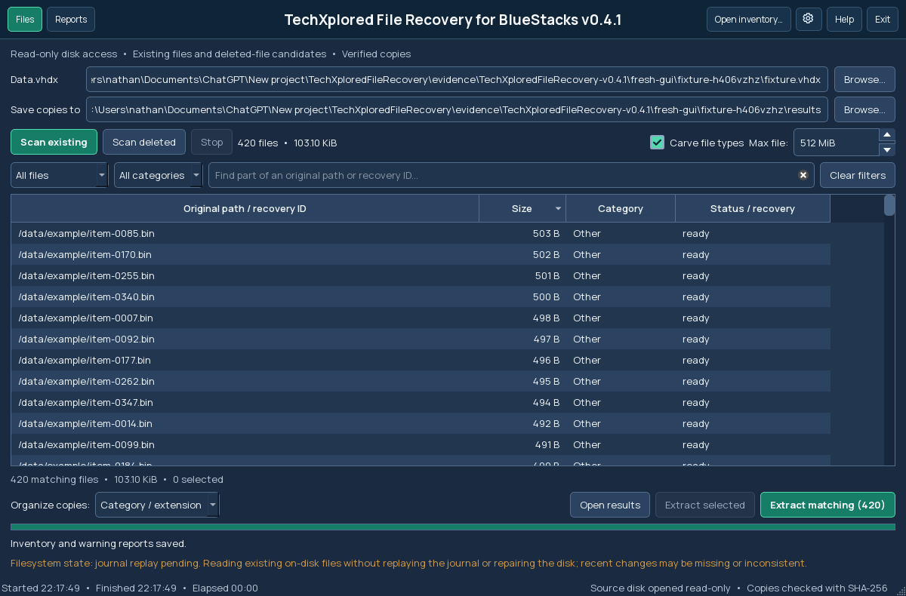Click the Exit button
Screen dimensions: 906x596
click(883, 19)
